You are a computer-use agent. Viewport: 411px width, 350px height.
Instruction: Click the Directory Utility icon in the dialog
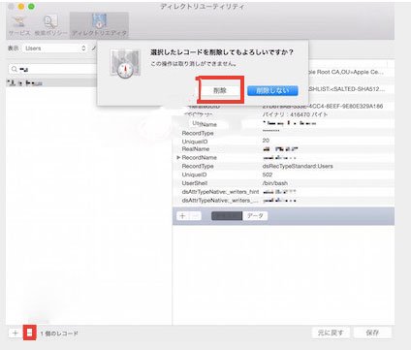coord(125,64)
